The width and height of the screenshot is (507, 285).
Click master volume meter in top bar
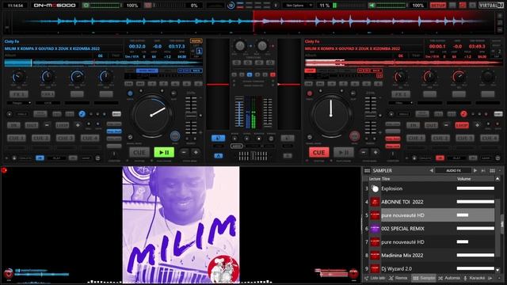[x=391, y=6]
